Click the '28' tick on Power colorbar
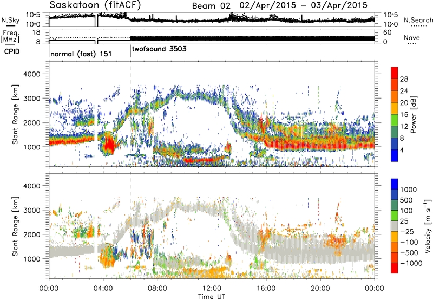433x300 pixels. [404, 79]
